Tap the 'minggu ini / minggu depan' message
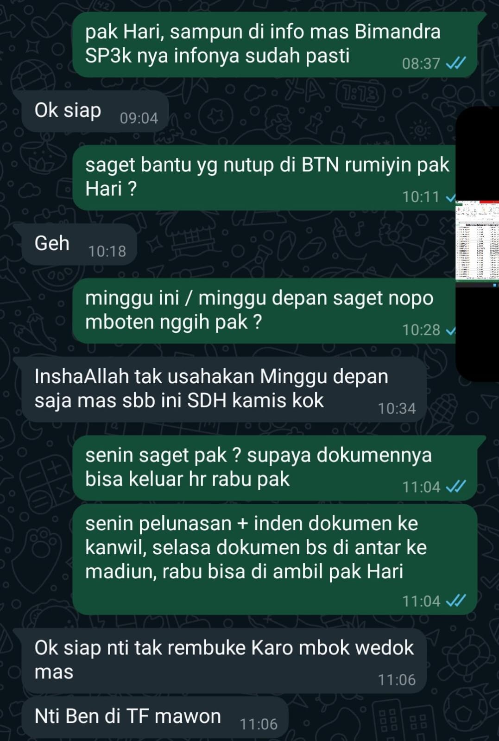Image resolution: width=499 pixels, height=741 pixels. pyautogui.click(x=265, y=311)
